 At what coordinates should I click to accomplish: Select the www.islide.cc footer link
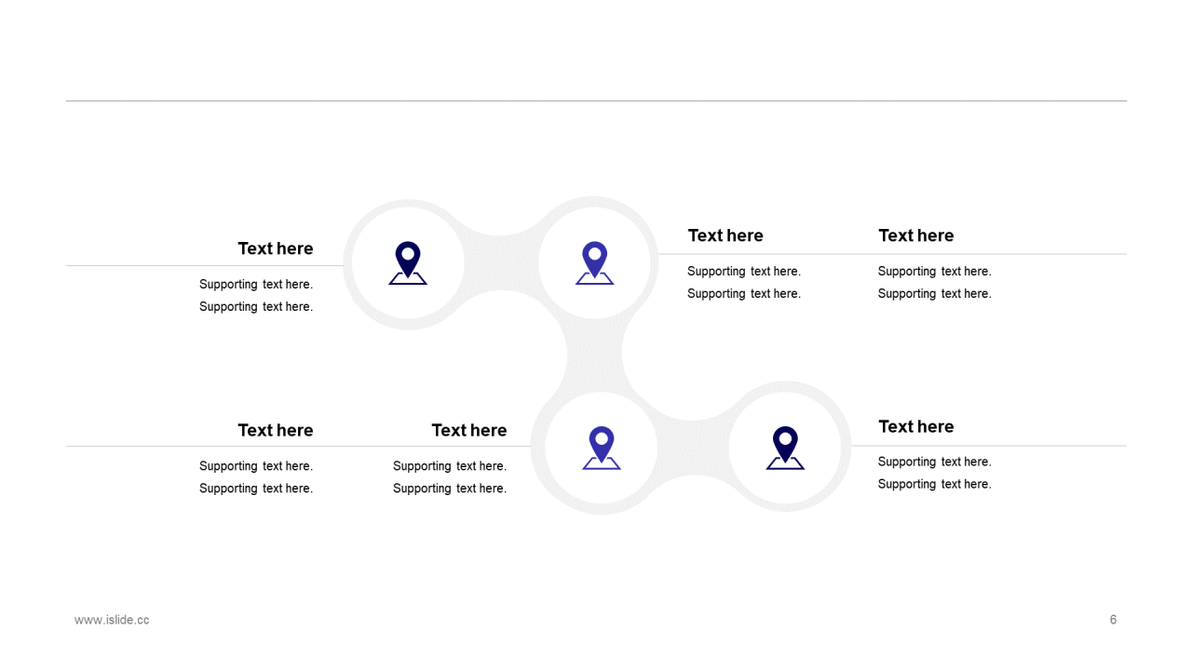coord(112,620)
